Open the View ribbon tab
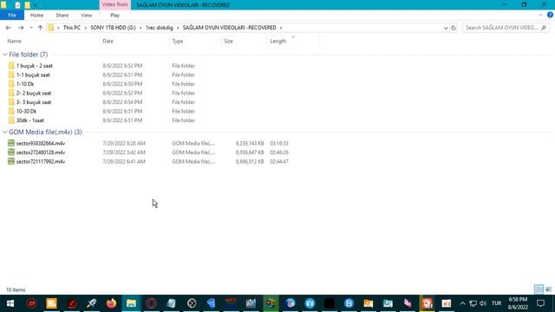The image size is (555, 312). point(87,16)
